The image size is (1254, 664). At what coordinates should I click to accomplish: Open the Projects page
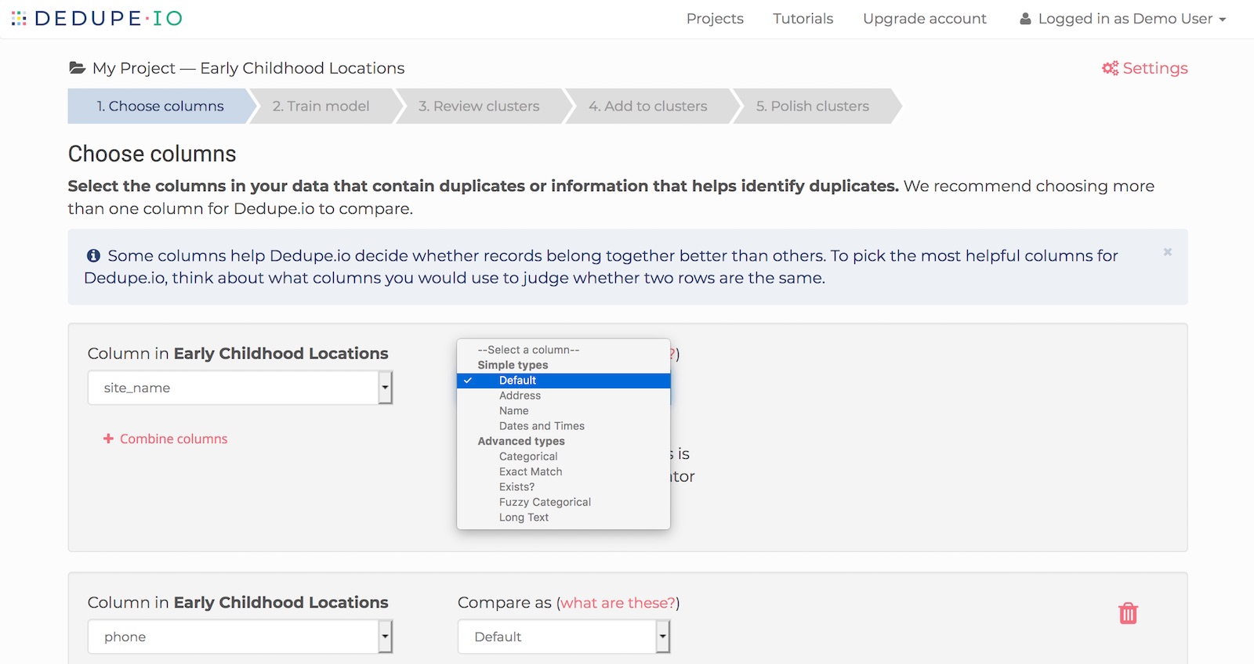pyautogui.click(x=715, y=19)
